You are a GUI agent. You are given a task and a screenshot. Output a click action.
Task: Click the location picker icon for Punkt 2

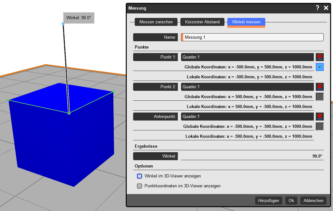(x=320, y=87)
